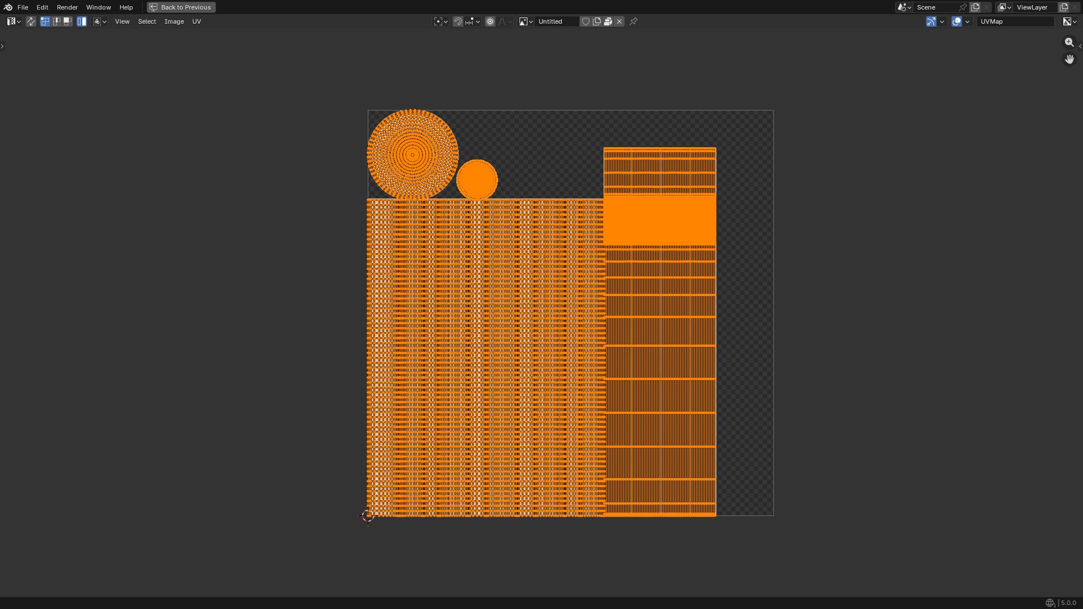Open the UV menu
This screenshot has width=1083, height=609.
[x=196, y=21]
